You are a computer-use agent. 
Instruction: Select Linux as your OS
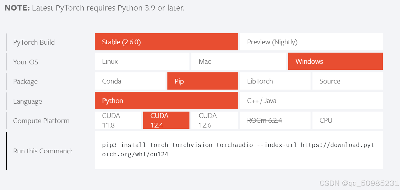tap(142, 62)
